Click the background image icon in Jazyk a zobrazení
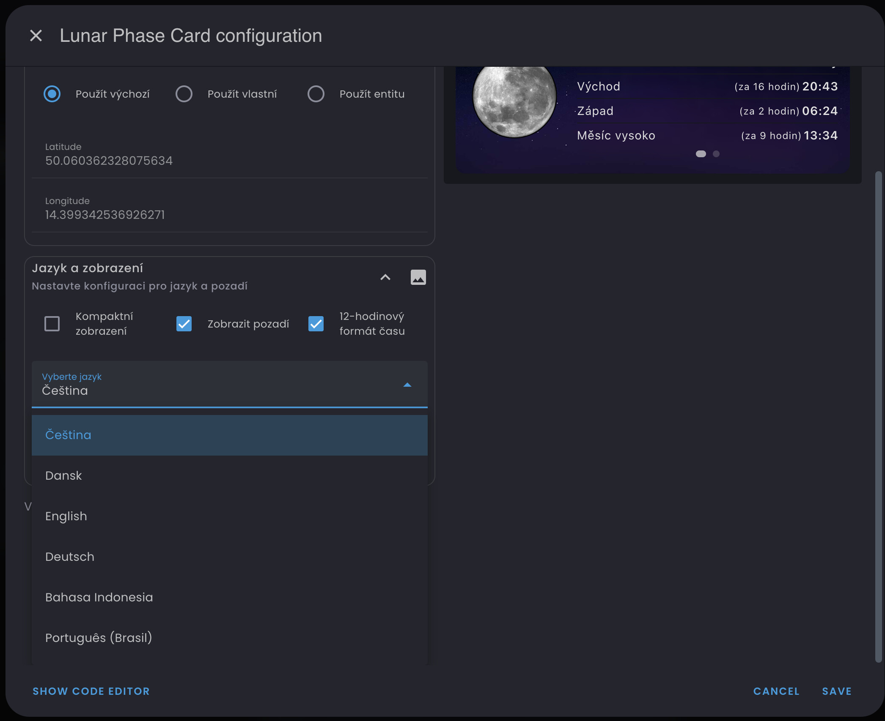This screenshot has width=885, height=721. [x=418, y=277]
